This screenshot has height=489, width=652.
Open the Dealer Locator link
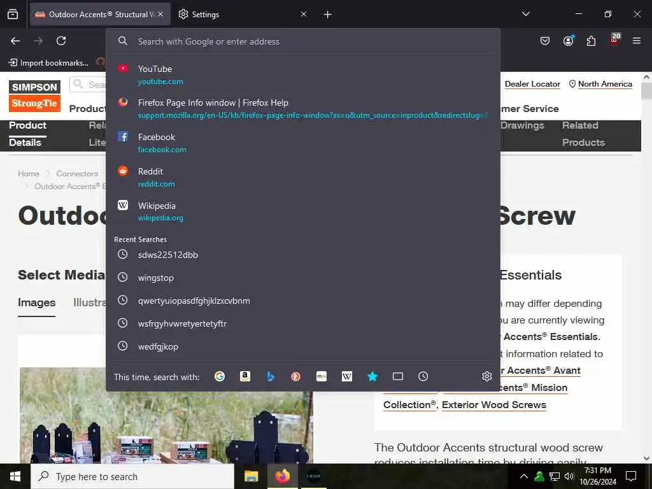coord(532,84)
